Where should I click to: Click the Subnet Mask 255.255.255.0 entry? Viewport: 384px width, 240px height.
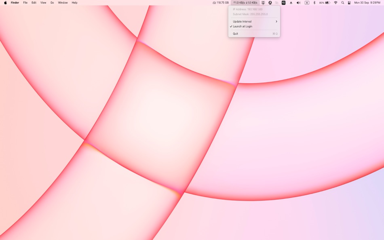247,13
